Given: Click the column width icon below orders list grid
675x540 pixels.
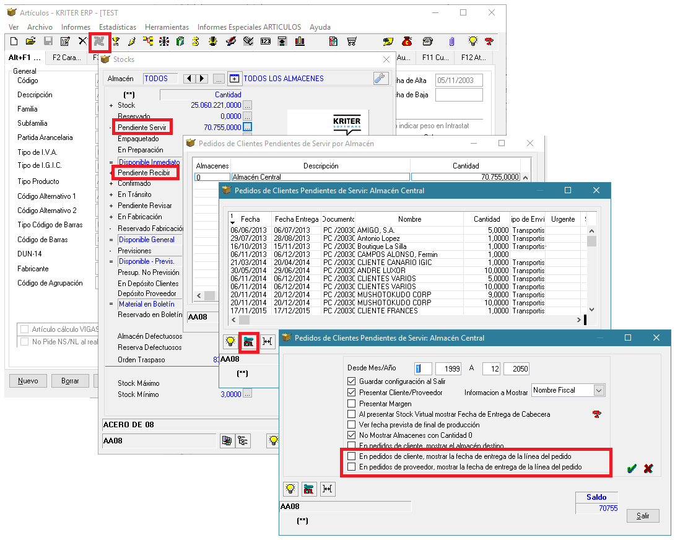Looking at the screenshot, I should click(268, 342).
